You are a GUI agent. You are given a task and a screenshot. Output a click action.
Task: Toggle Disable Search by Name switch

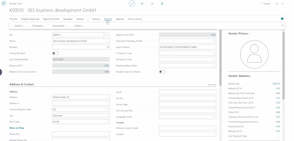162,72
